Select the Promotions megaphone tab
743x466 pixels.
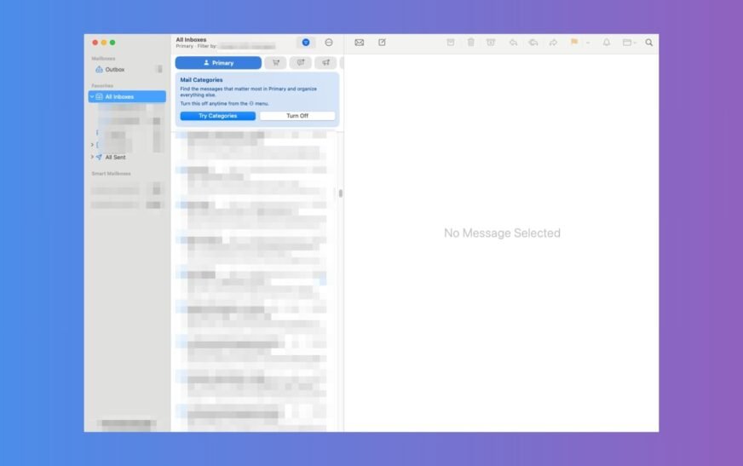(325, 63)
